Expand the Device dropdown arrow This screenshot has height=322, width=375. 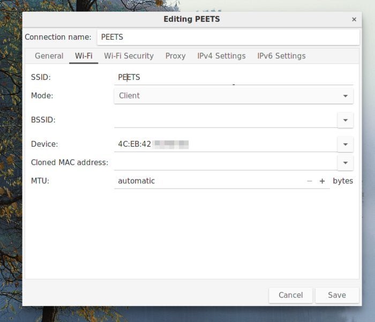pyautogui.click(x=346, y=144)
